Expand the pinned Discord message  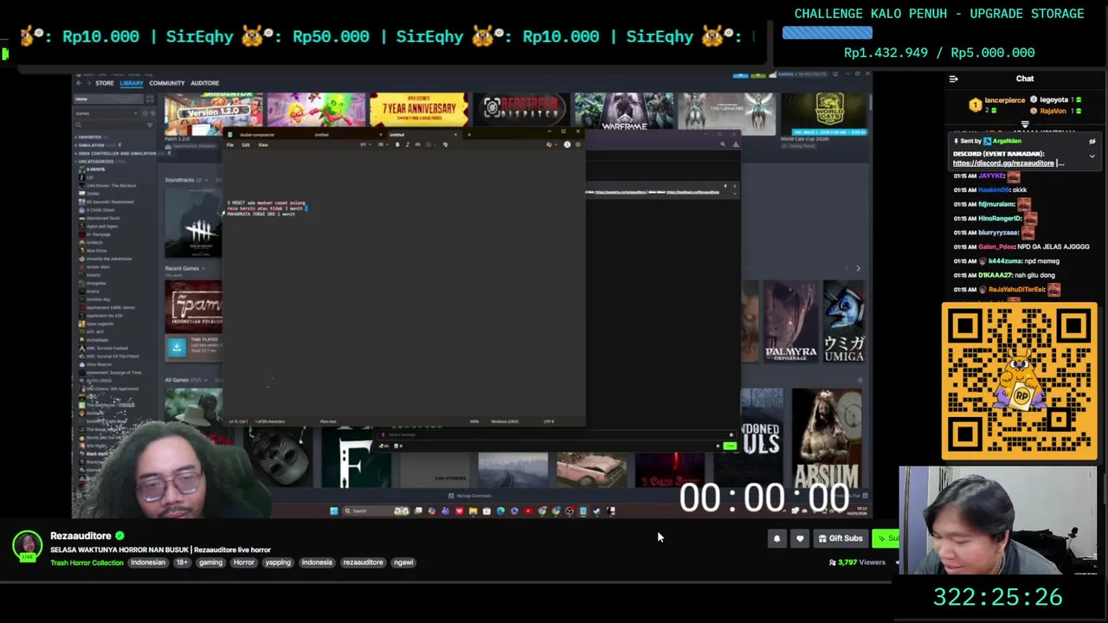1092,157
